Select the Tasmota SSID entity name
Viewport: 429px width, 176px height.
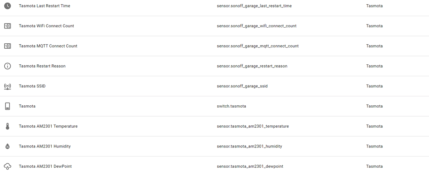coord(32,86)
